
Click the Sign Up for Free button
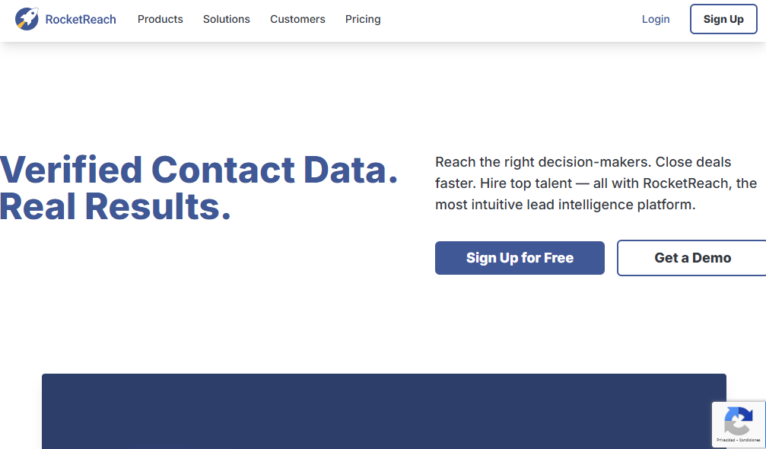520,258
